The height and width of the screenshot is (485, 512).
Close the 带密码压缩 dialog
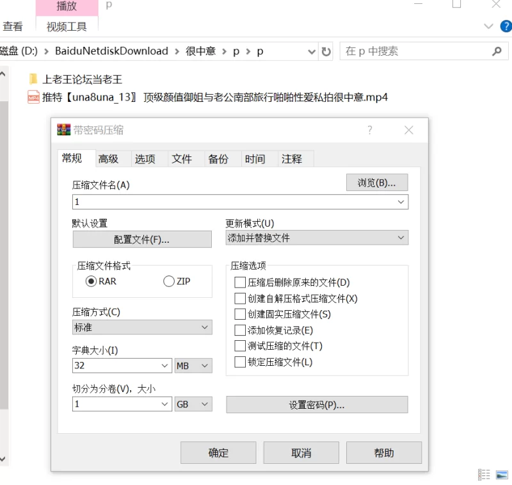coord(408,130)
